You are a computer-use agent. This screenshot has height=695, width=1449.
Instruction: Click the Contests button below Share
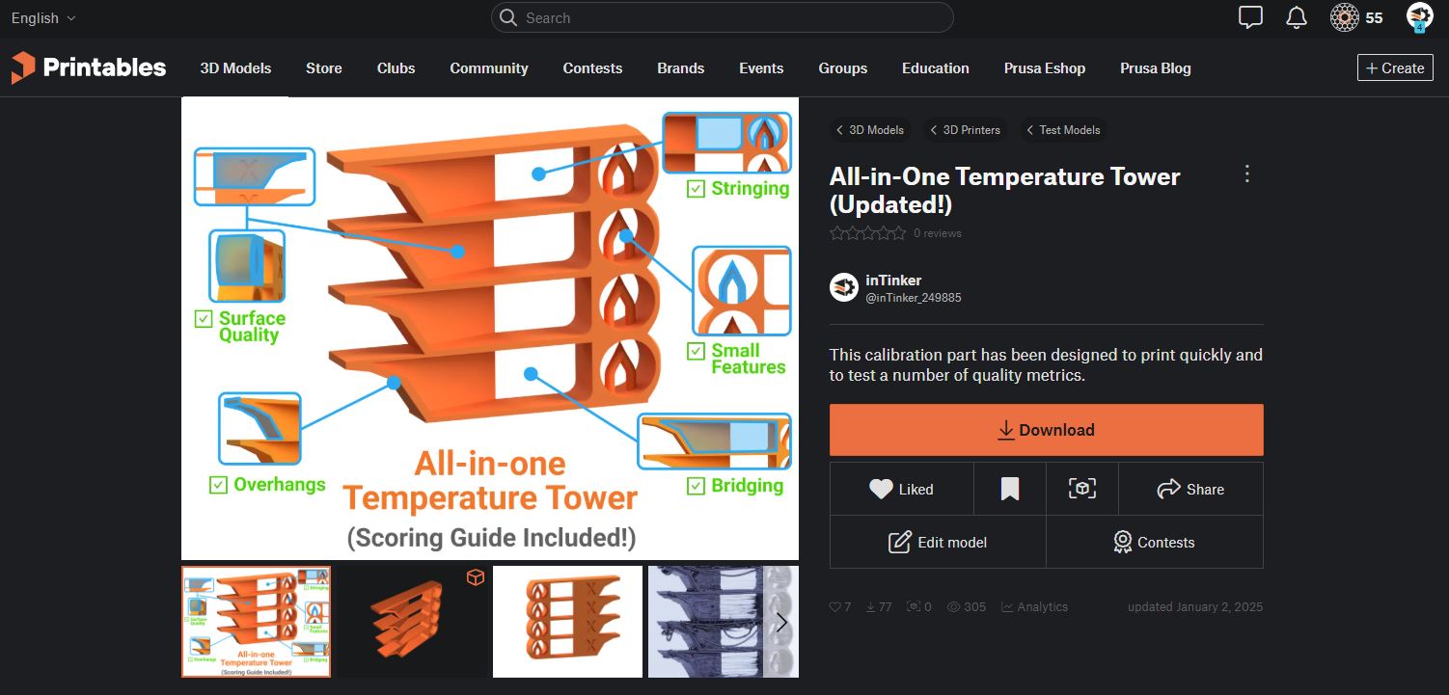(x=1155, y=542)
